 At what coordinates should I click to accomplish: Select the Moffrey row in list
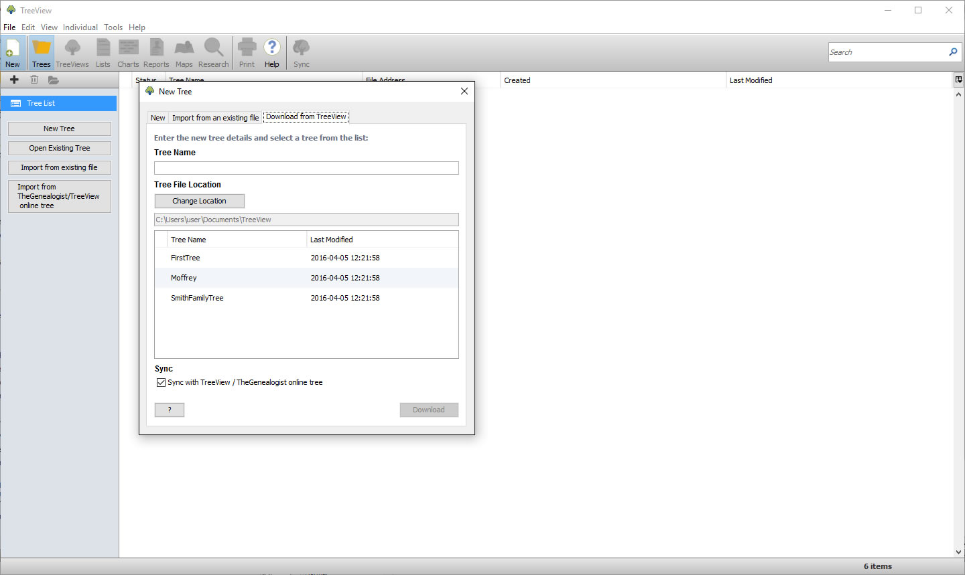click(306, 278)
